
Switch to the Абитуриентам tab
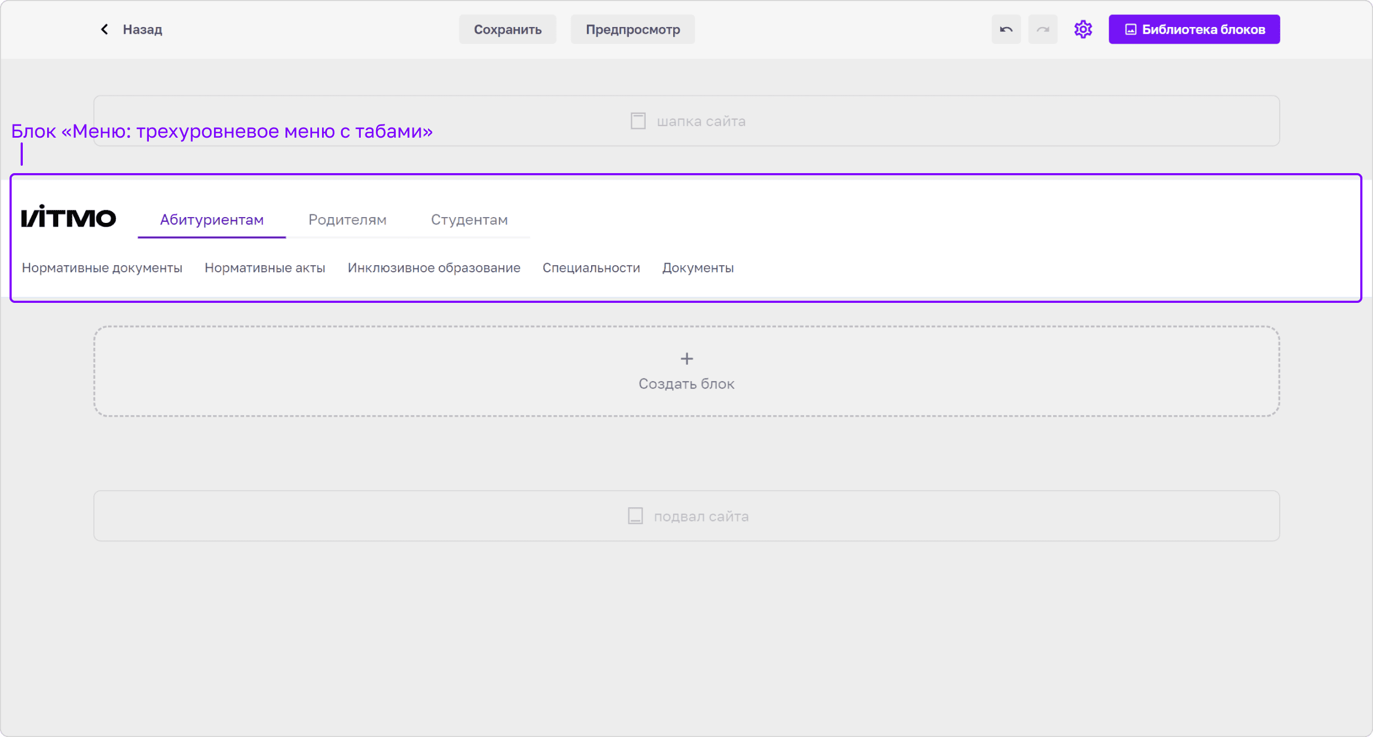(x=211, y=220)
